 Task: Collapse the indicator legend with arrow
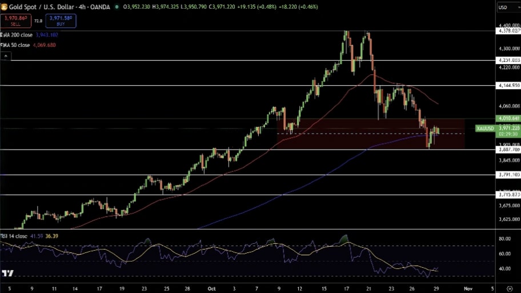click(6, 57)
